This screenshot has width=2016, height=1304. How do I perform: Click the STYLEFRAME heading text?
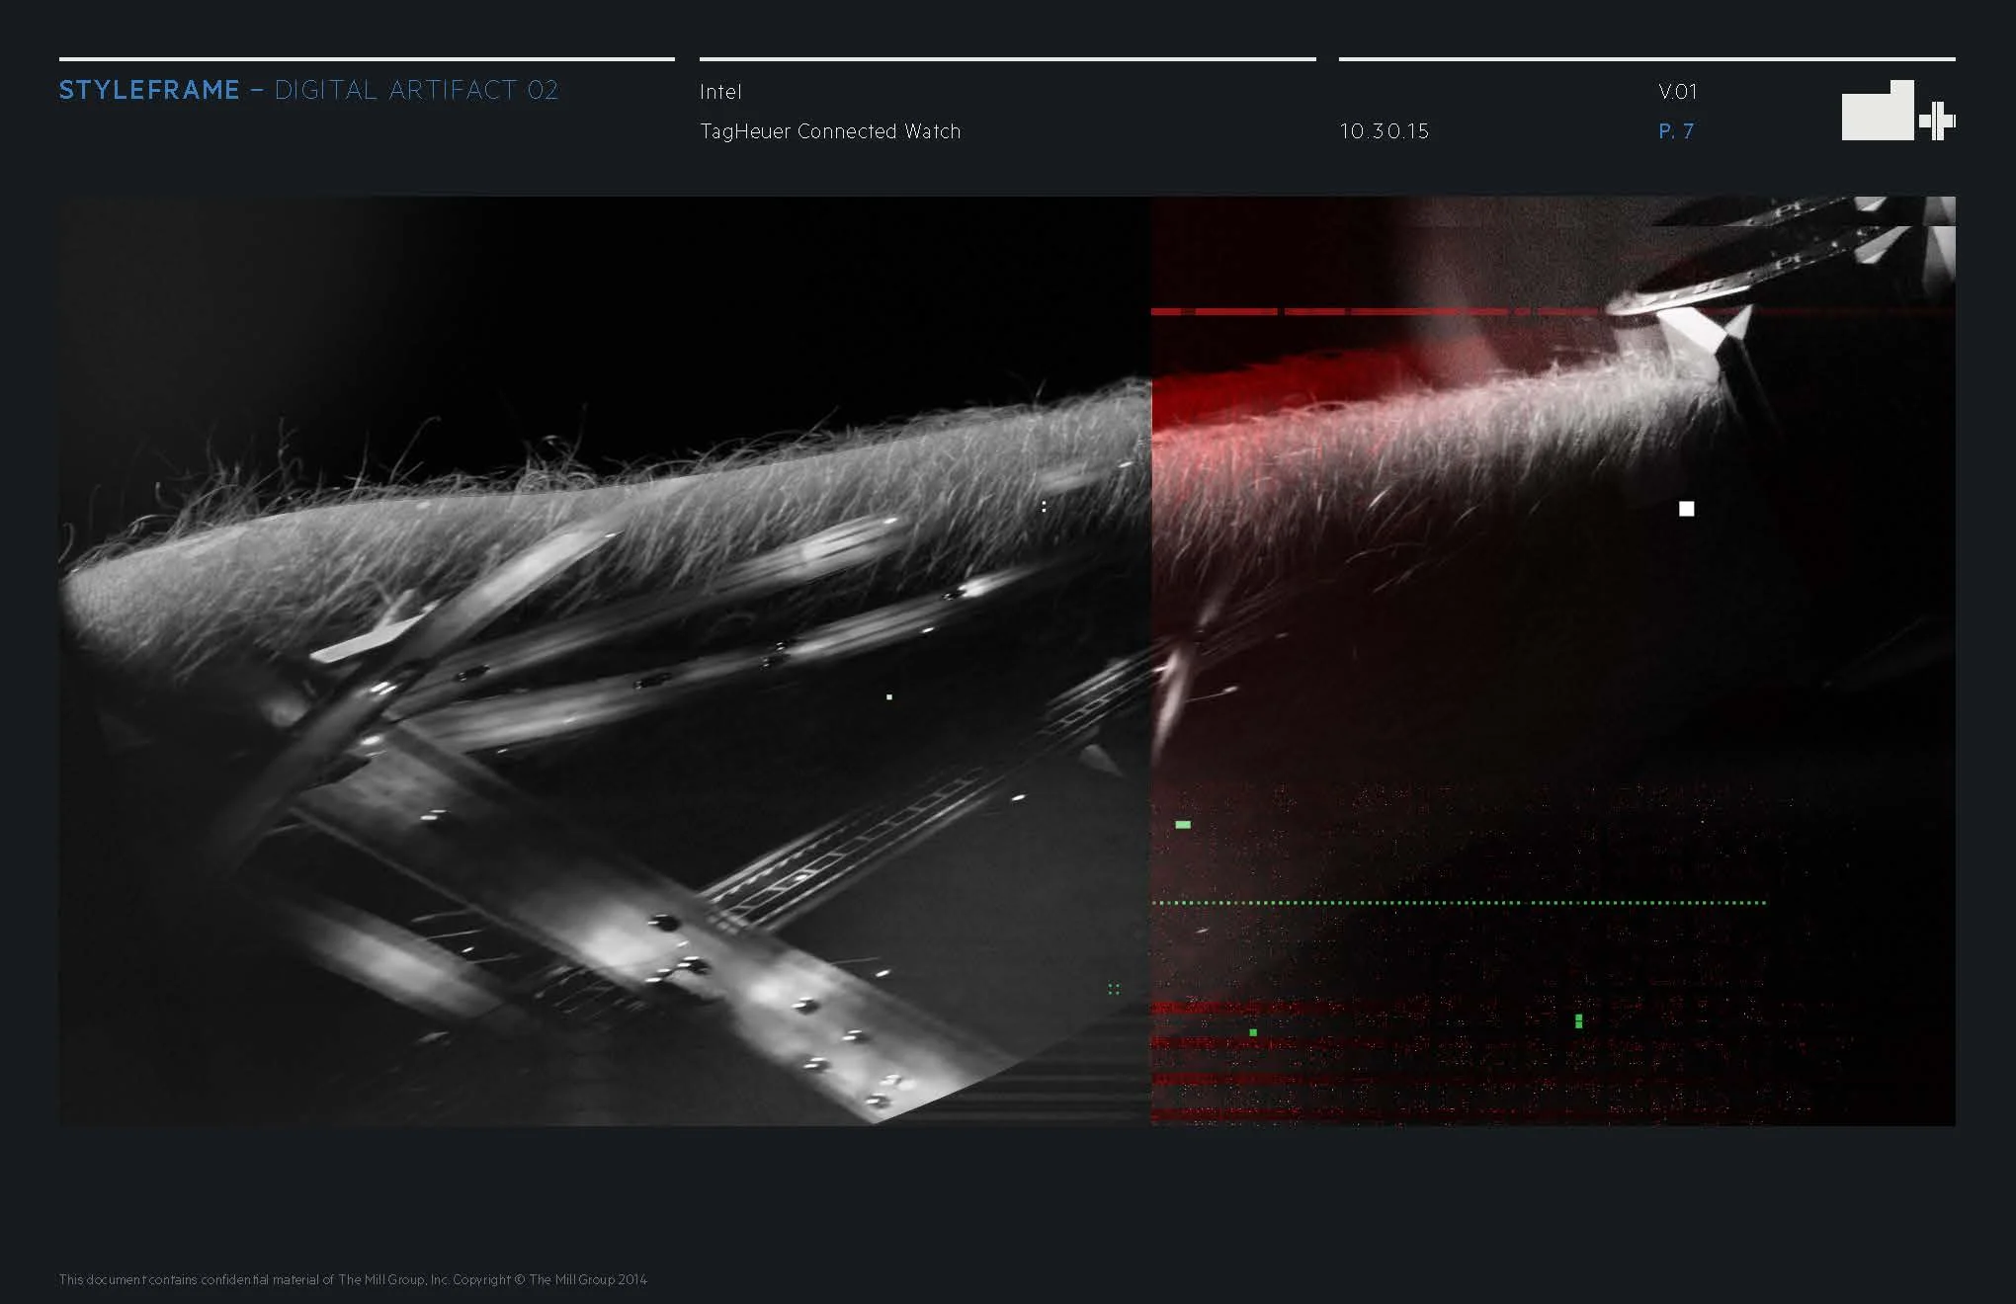click(x=149, y=90)
